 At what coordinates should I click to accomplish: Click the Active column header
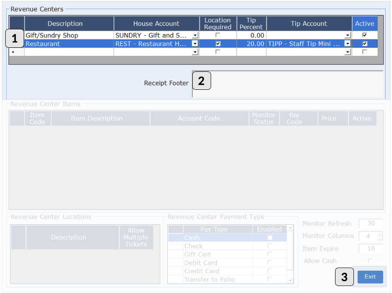pyautogui.click(x=364, y=24)
